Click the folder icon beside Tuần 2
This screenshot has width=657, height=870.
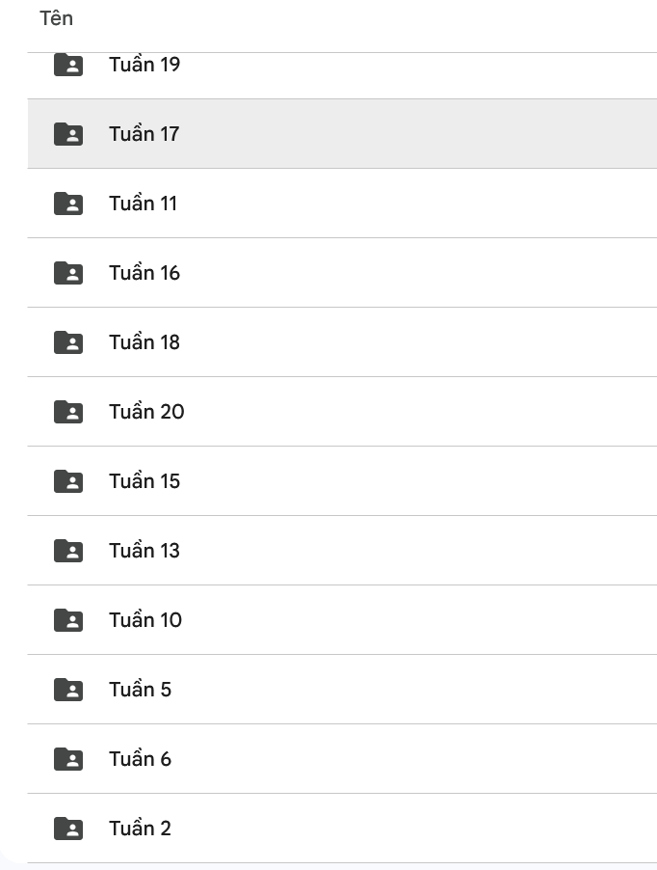click(68, 829)
